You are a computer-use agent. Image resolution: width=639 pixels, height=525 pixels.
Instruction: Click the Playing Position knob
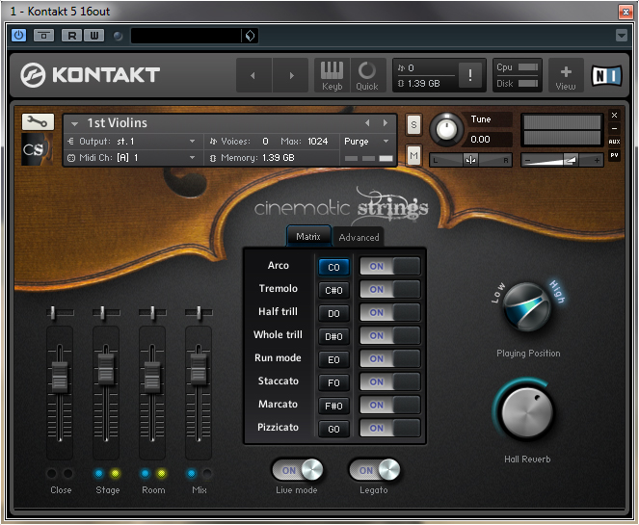point(526,307)
